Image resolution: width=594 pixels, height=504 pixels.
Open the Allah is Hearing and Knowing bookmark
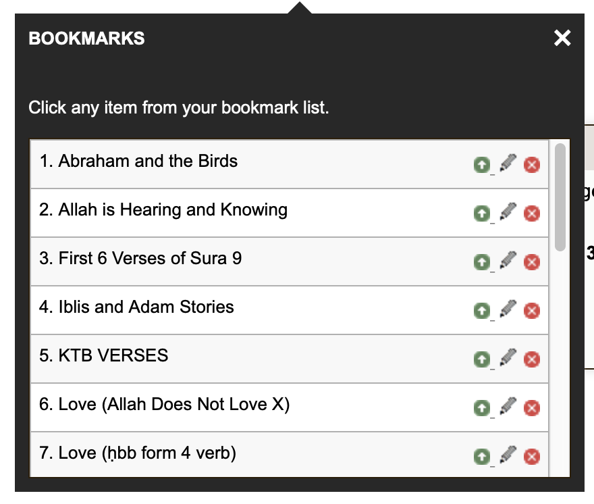[163, 209]
